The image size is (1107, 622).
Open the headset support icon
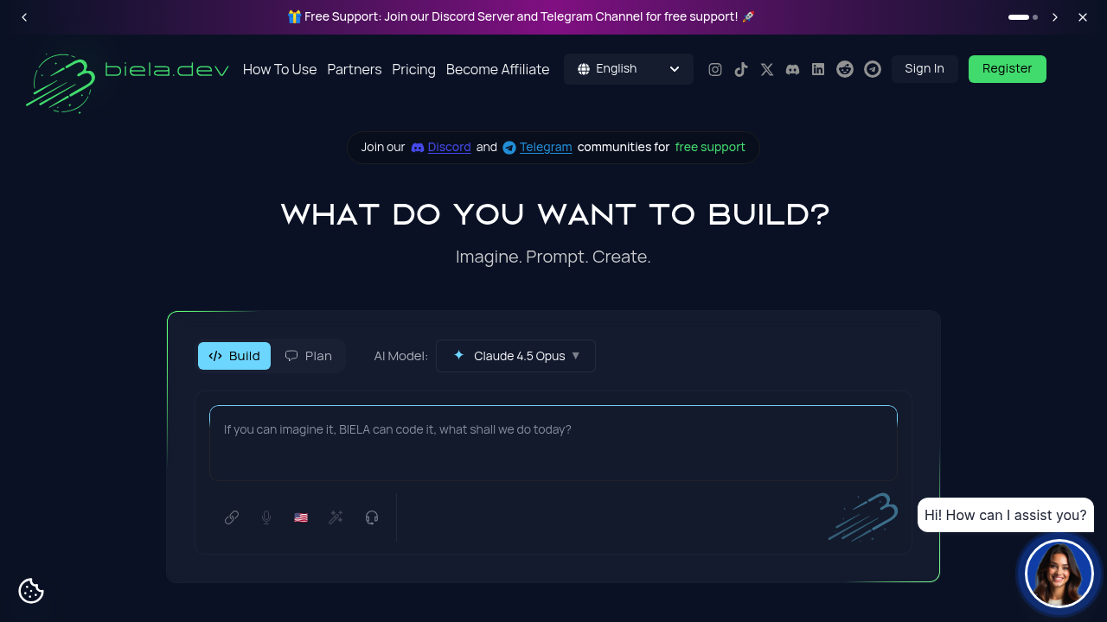[x=372, y=517]
